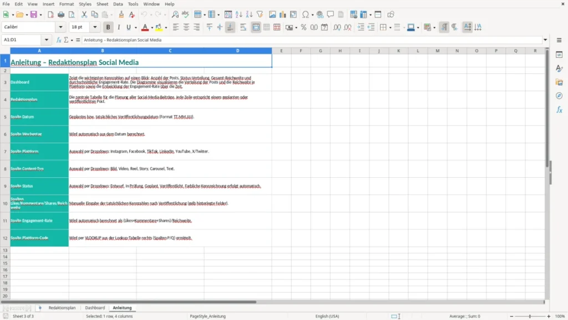Run the spelling check icon

point(185,14)
